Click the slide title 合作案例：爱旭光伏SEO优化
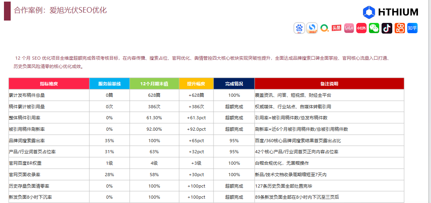The width and height of the screenshot is (431, 203). coord(60,10)
